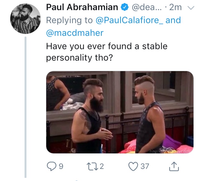Screen dimensions: 204x181
Task: Open Paul Abrahamian's profile picture
Action: click(25, 19)
